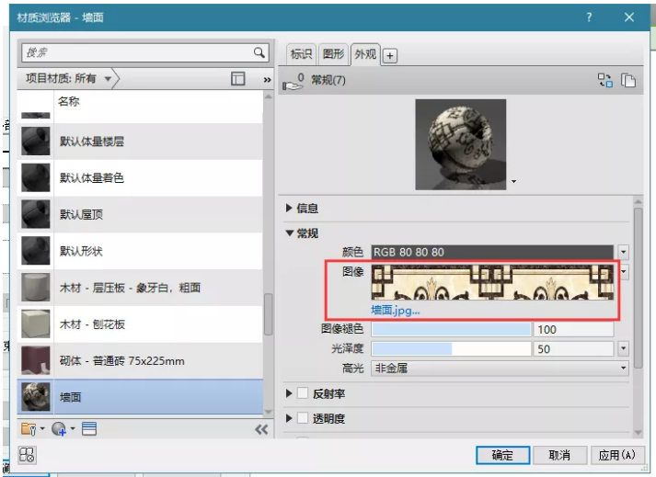This screenshot has height=477, width=656.
Task: Enable the 透明度 checkbox
Action: point(302,418)
